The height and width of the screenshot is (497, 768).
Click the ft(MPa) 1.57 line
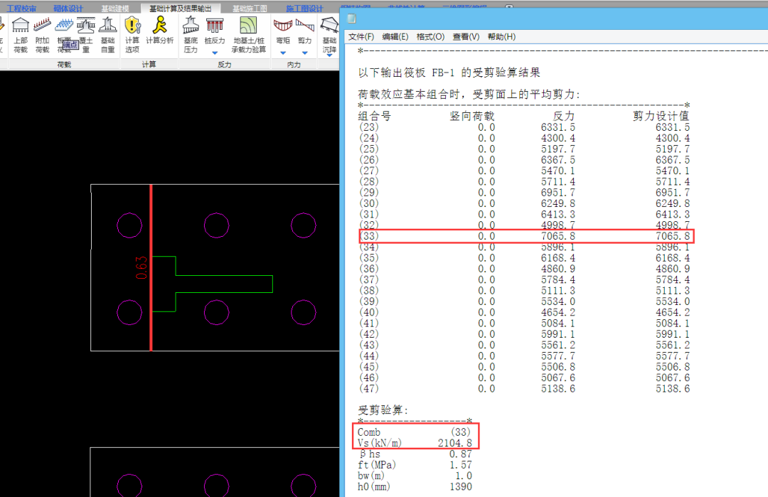pyautogui.click(x=415, y=465)
